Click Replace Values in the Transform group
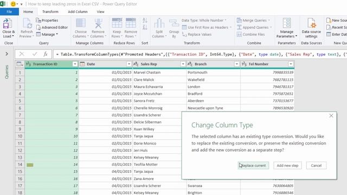The width and height of the screenshot is (347, 195). (x=196, y=35)
